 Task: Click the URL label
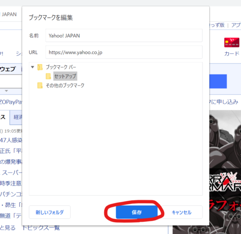pos(33,52)
